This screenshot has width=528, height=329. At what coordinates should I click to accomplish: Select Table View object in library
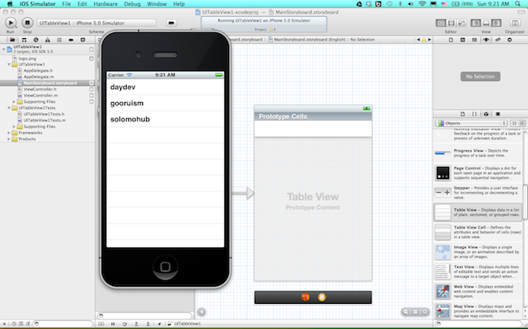[x=478, y=212]
